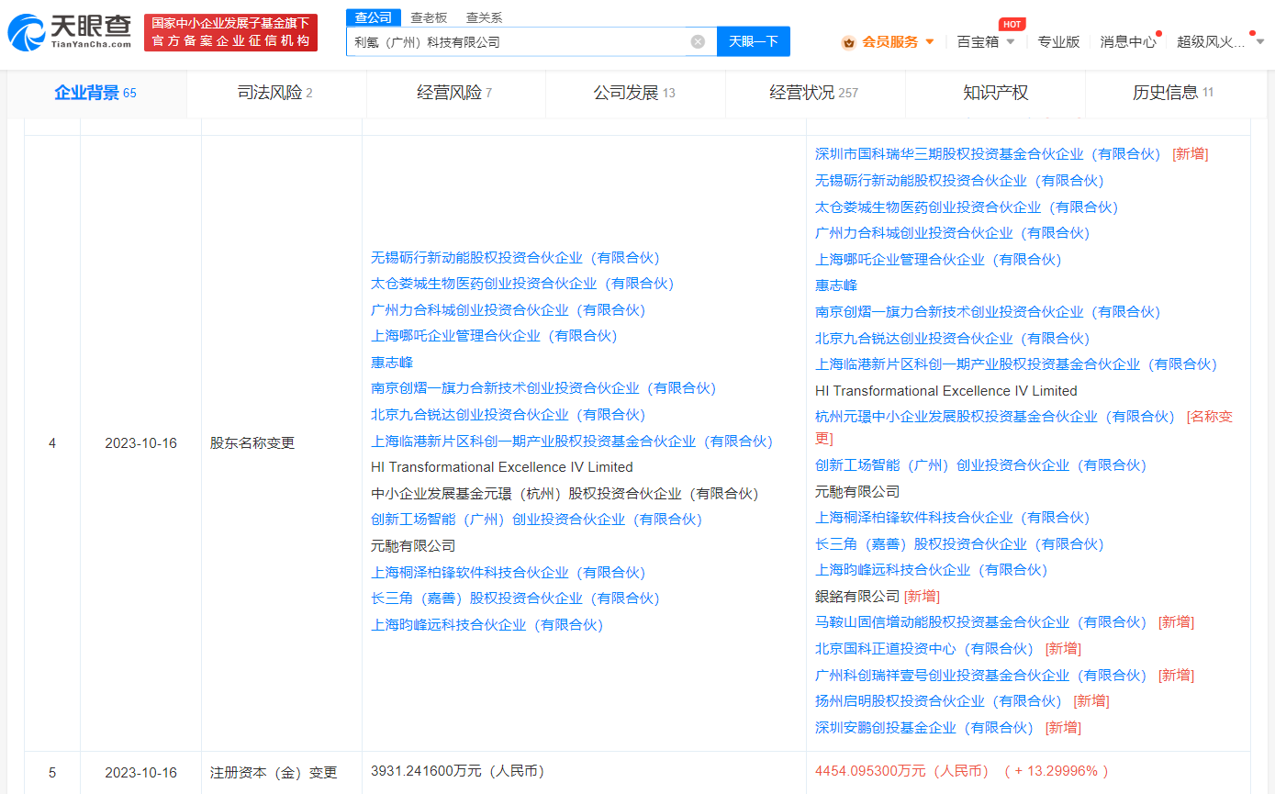Image resolution: width=1275 pixels, height=794 pixels.
Task: Select the 查公司 search tab
Action: (x=374, y=17)
